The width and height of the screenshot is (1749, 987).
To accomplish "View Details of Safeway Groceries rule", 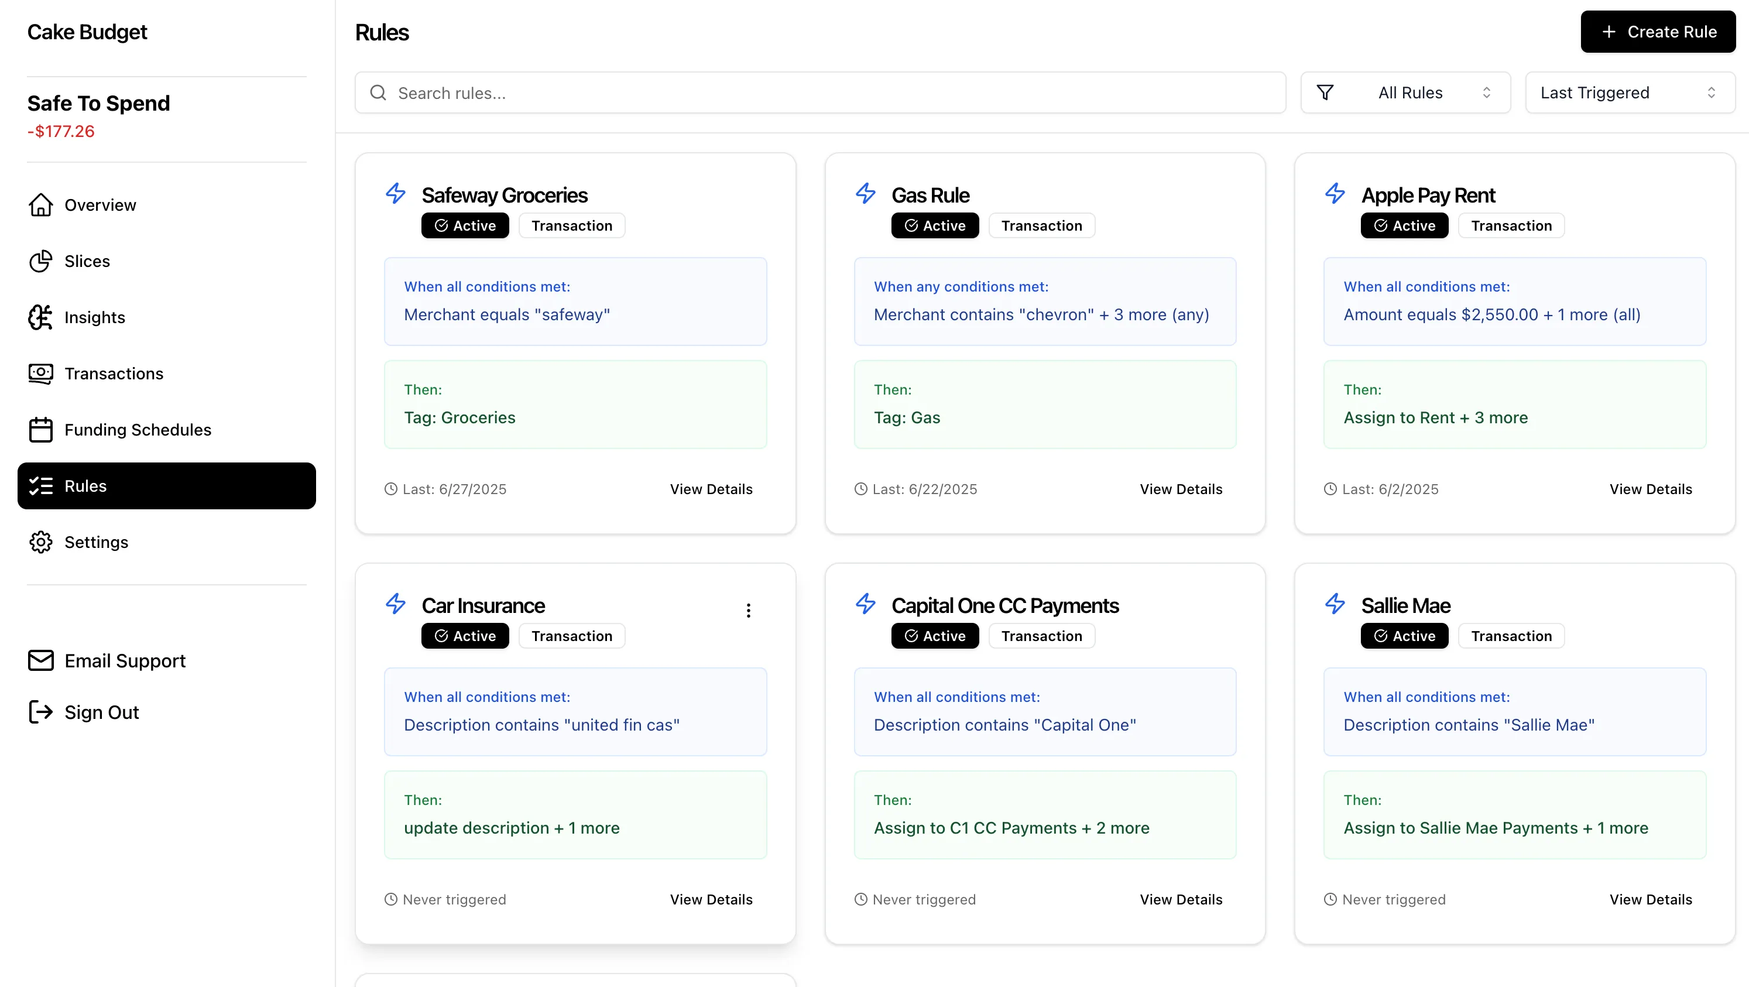I will tap(711, 489).
